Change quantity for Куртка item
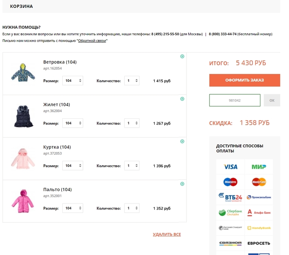This screenshot has width=289, height=255. (x=132, y=166)
